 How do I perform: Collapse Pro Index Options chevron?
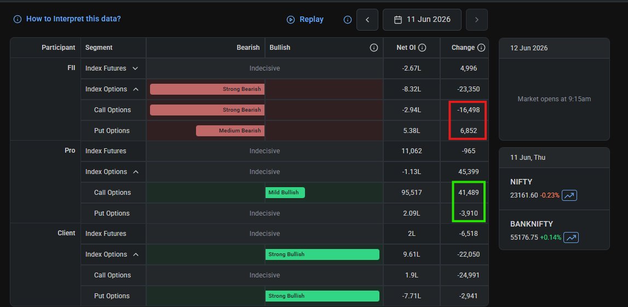click(136, 172)
